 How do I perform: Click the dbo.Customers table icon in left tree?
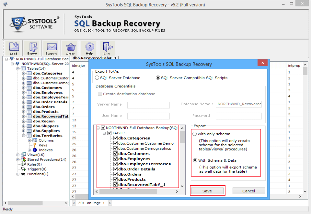tap(29, 88)
